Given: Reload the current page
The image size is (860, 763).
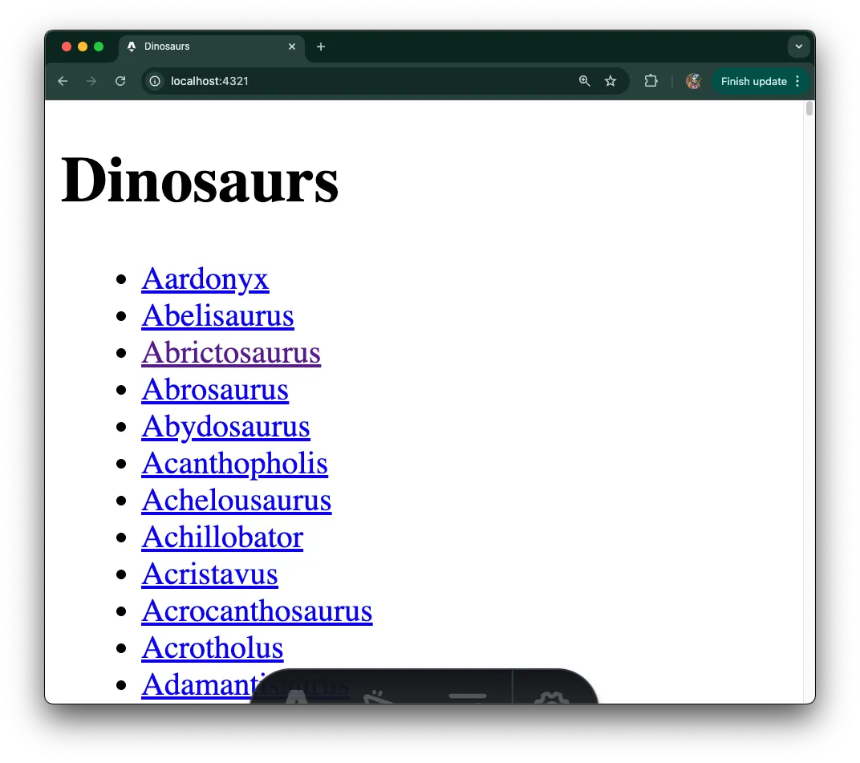Looking at the screenshot, I should click(x=120, y=81).
